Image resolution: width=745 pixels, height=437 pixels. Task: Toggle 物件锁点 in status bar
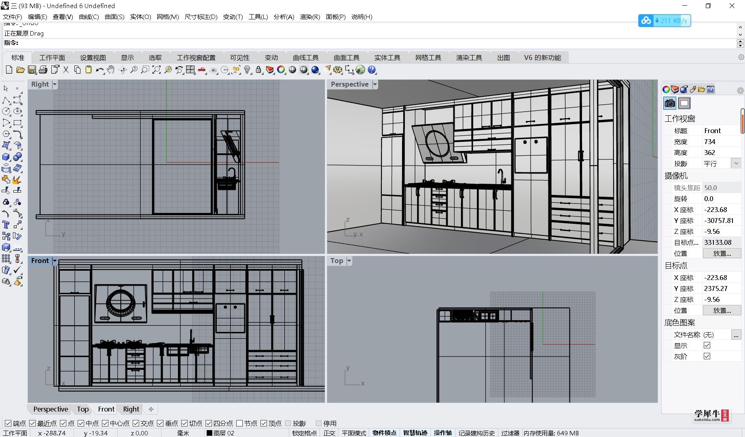384,433
